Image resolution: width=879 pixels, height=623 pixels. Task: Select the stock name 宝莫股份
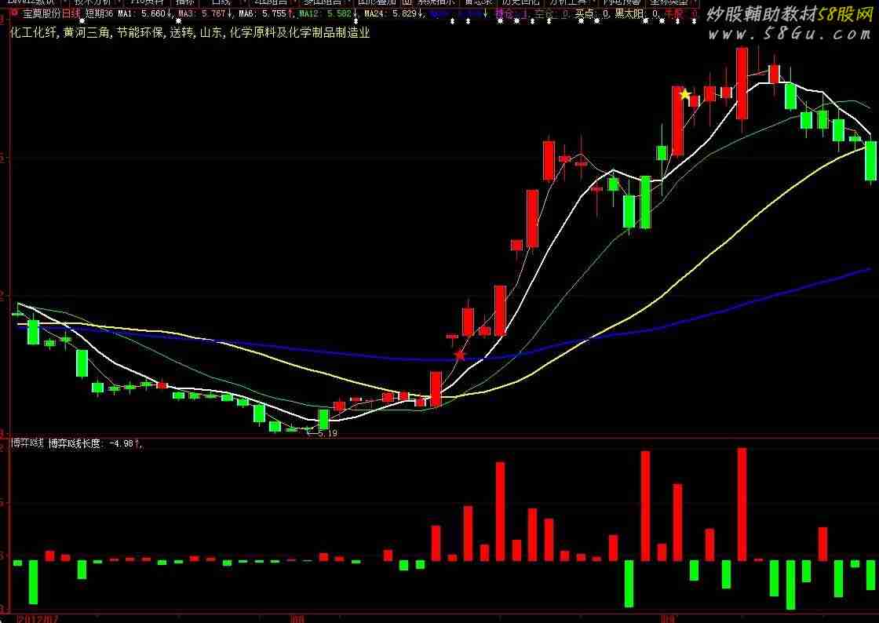tap(42, 13)
